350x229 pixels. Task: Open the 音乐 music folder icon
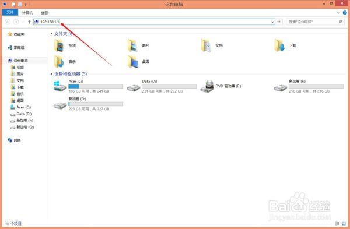tap(59, 62)
